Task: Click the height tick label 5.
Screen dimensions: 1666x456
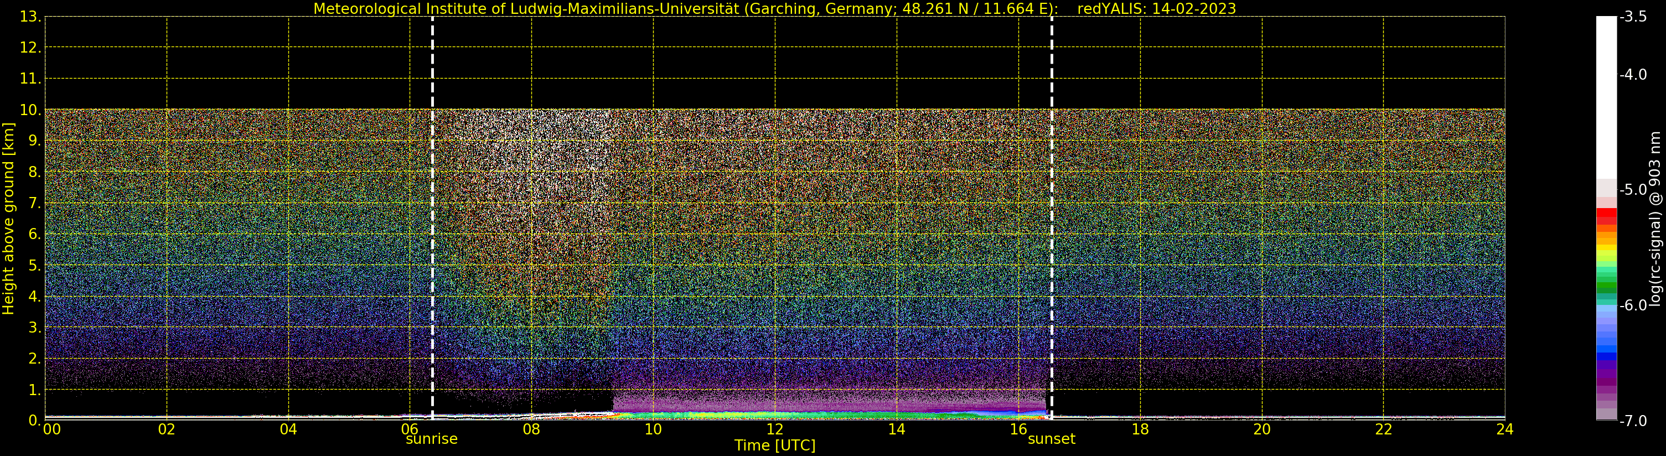Action: point(34,265)
